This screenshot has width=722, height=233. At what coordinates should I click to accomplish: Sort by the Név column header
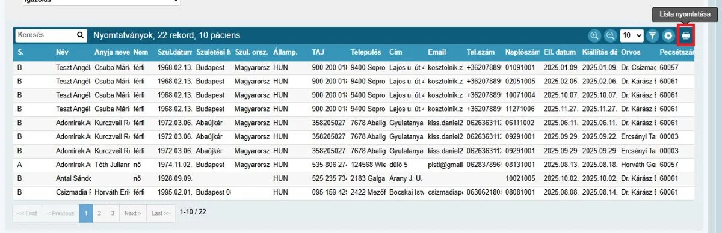(x=62, y=52)
